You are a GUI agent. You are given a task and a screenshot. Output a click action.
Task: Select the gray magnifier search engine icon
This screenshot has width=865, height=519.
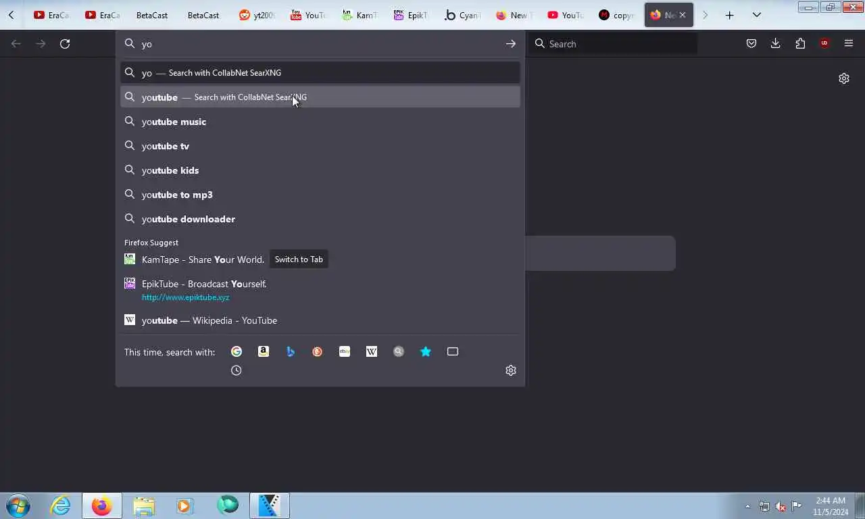(x=399, y=351)
